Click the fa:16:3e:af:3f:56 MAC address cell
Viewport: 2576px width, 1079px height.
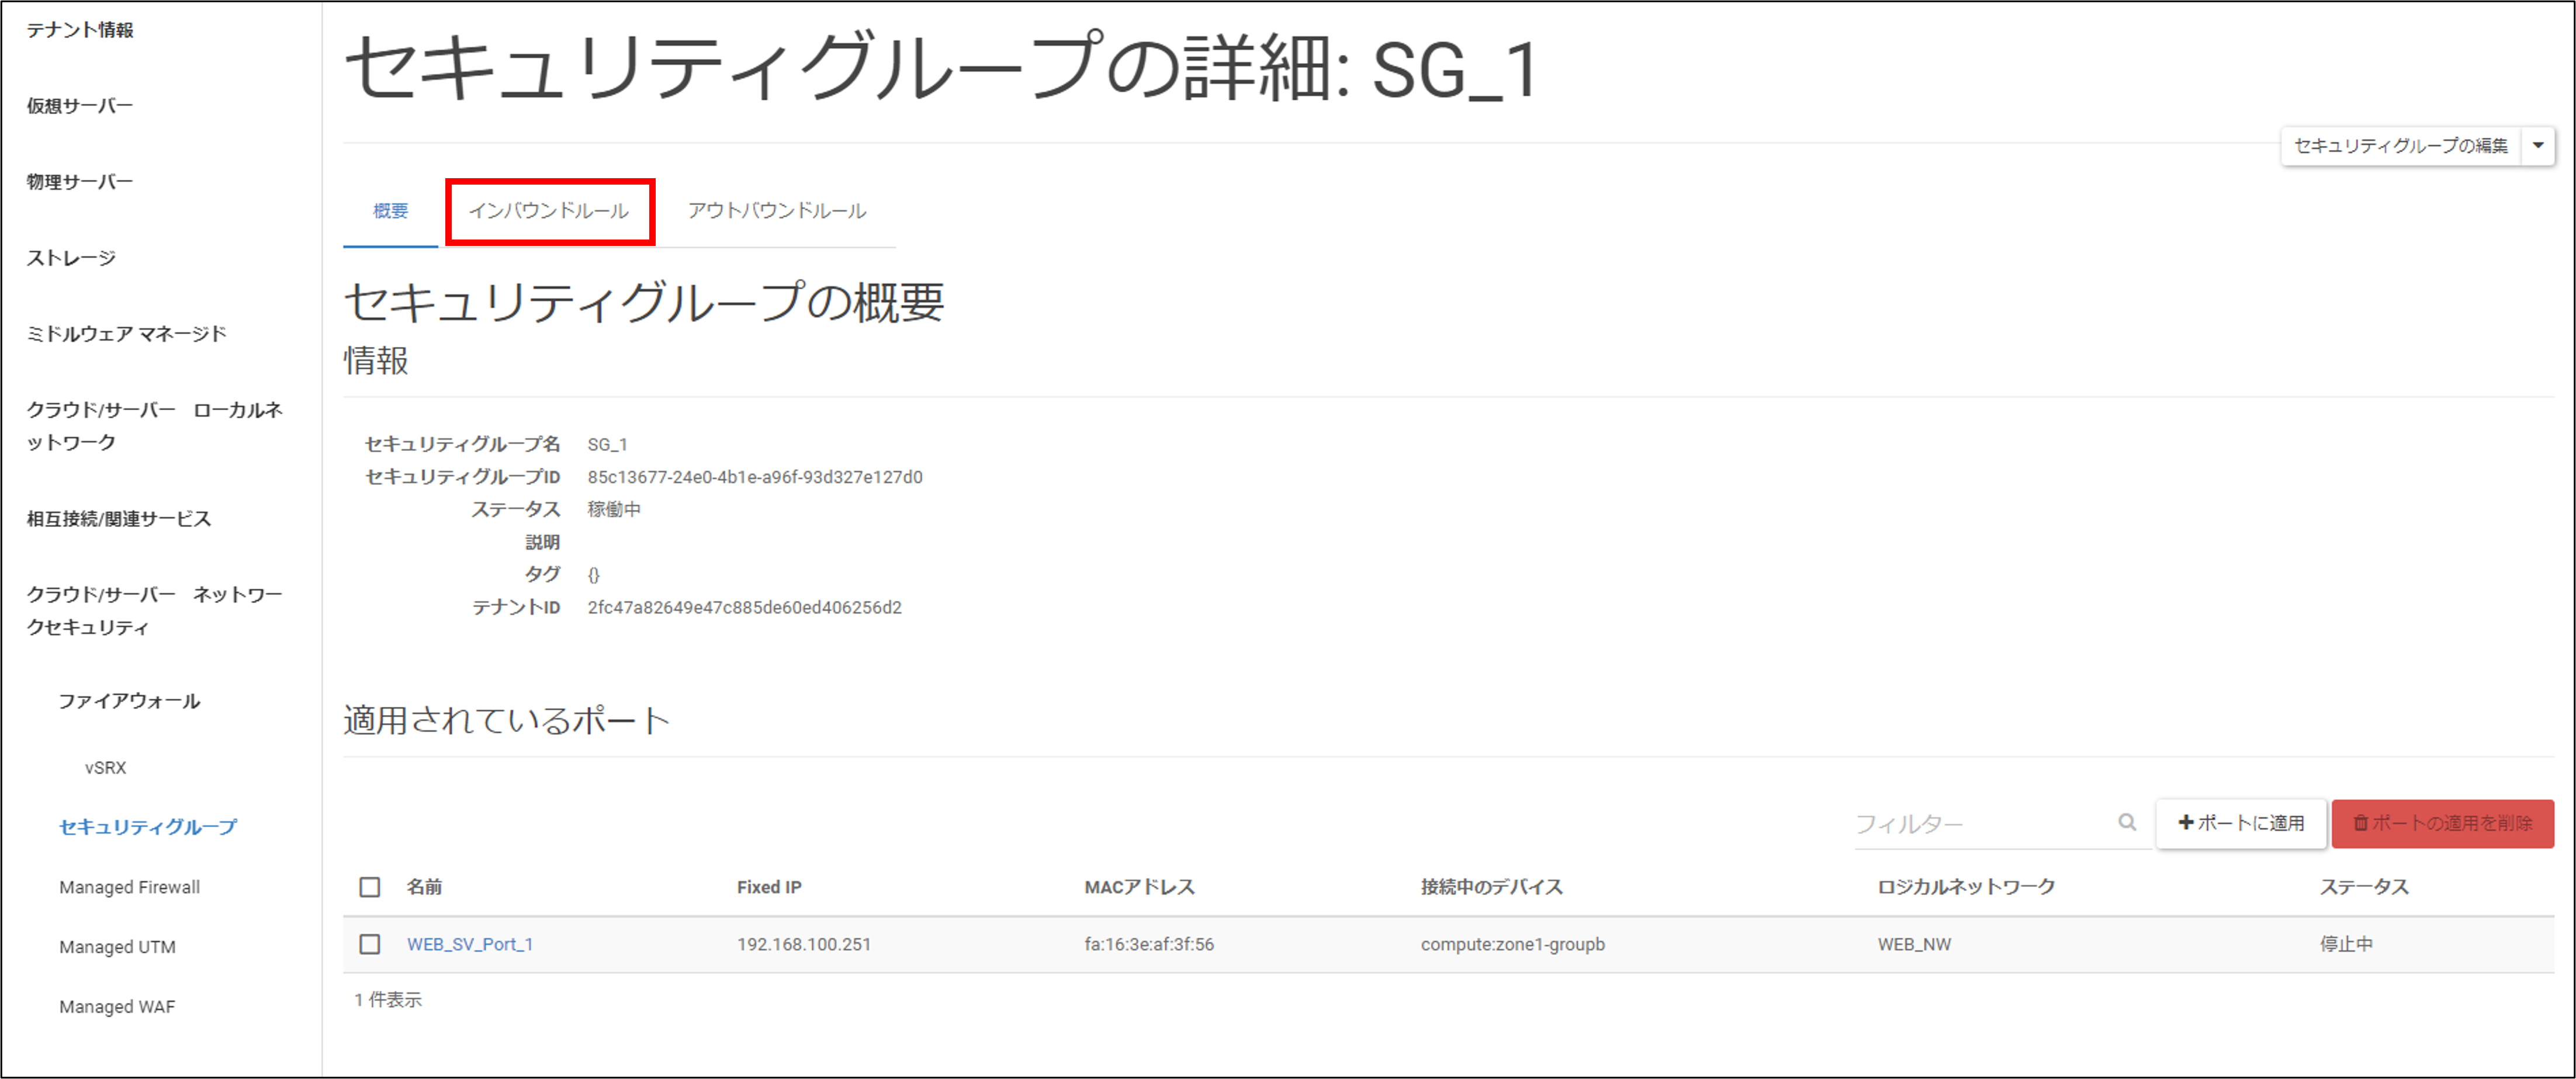(x=1149, y=944)
